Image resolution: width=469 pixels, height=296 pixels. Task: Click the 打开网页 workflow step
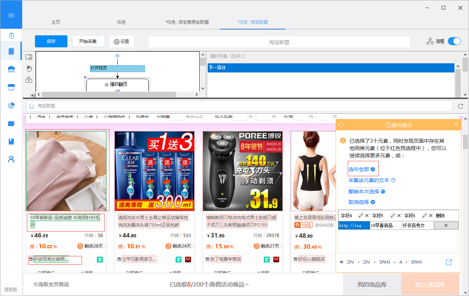[117, 68]
